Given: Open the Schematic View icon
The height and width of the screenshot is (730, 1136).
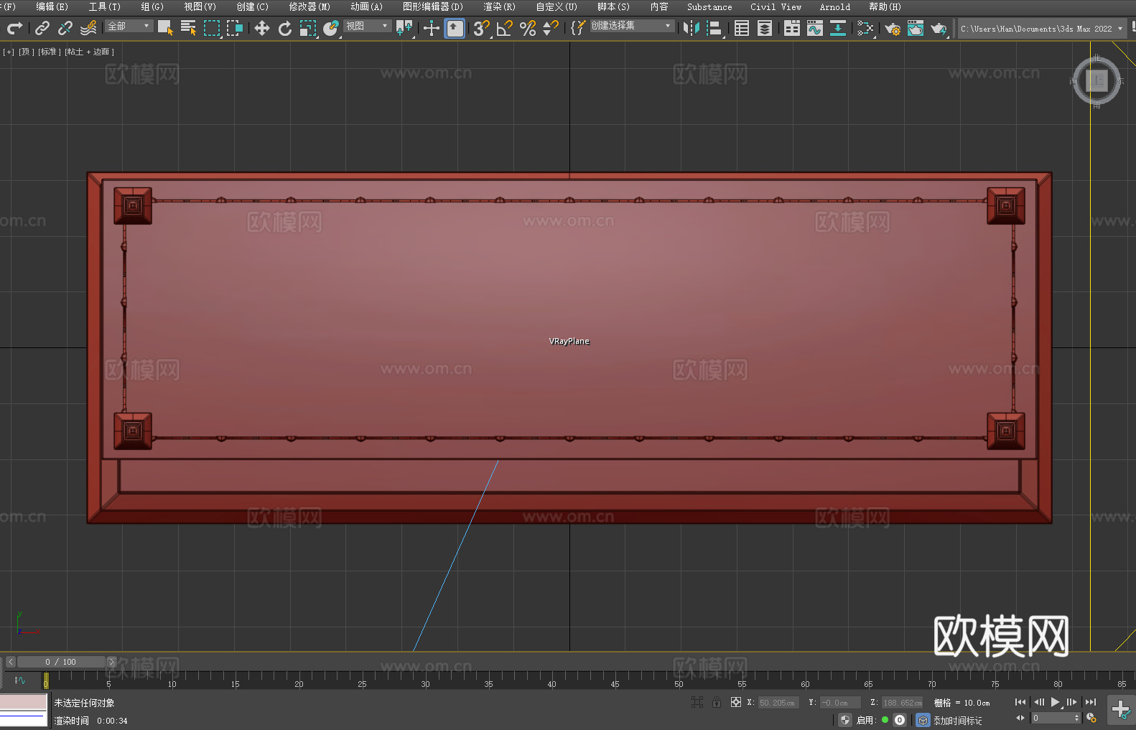Looking at the screenshot, I should pos(865,28).
